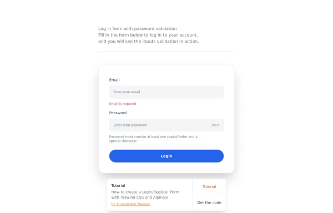Click the "special character." hint line
This screenshot has height=213, width=333.
point(123,141)
